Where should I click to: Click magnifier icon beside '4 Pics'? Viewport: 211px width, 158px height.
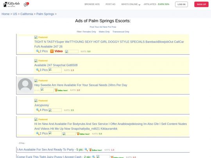pos(38,110)
